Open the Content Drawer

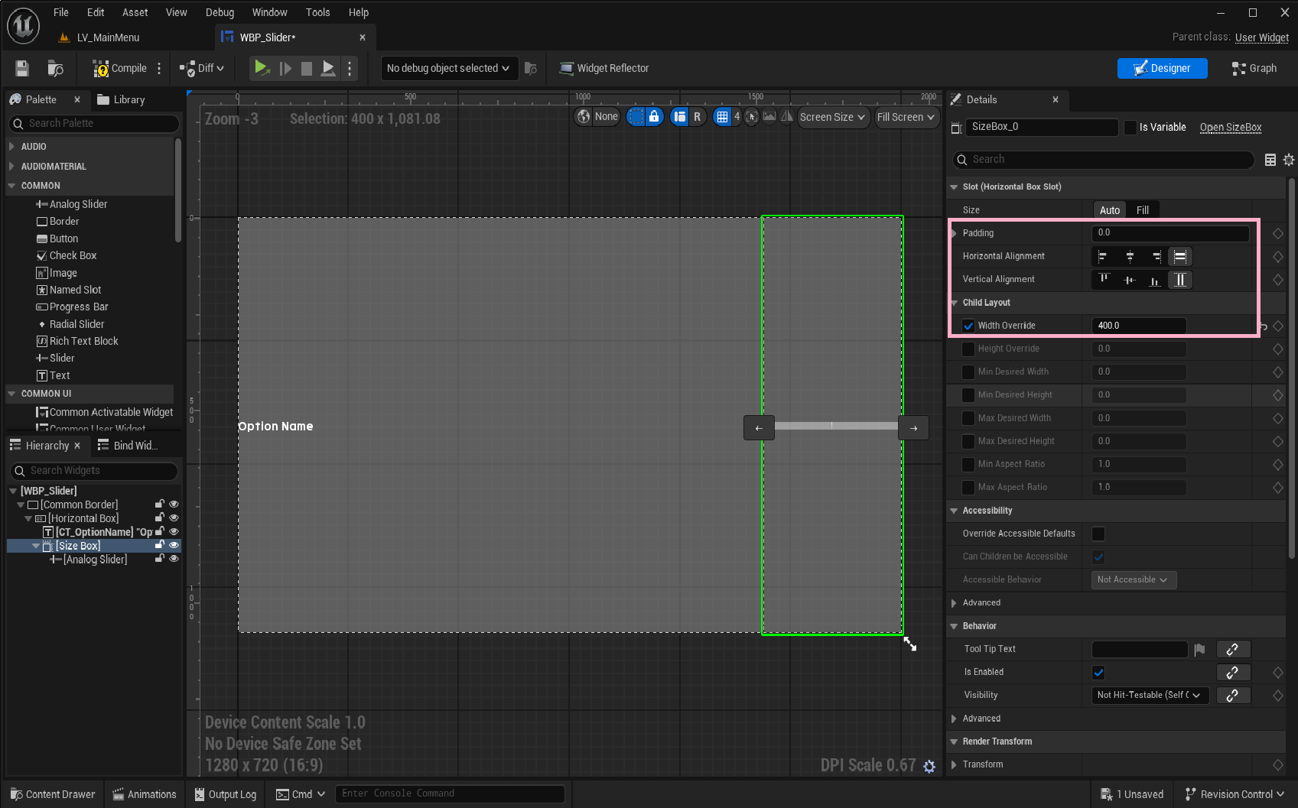click(x=53, y=794)
